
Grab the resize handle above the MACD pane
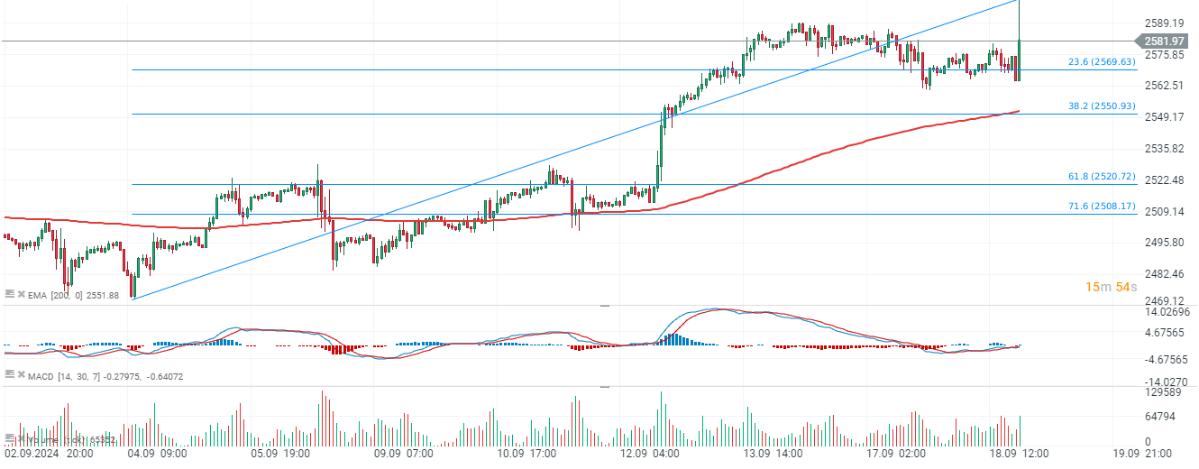click(x=605, y=307)
